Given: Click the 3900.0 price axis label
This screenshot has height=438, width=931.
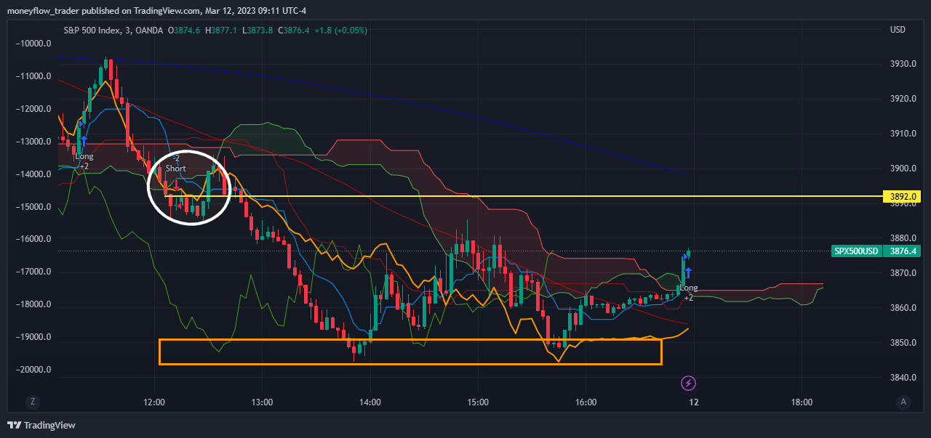Looking at the screenshot, I should pyautogui.click(x=903, y=169).
